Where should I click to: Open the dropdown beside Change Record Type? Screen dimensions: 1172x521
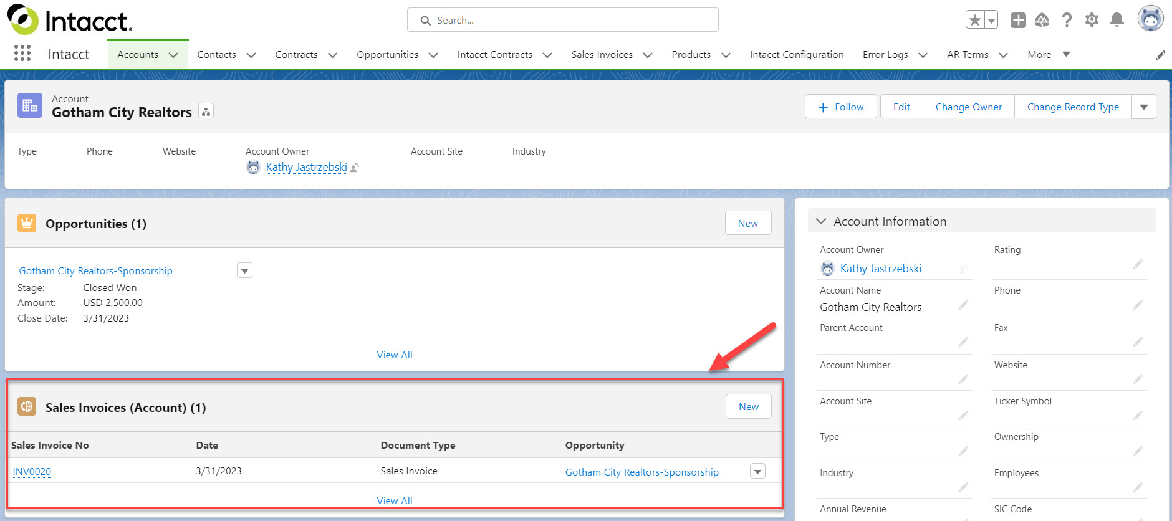click(1144, 107)
